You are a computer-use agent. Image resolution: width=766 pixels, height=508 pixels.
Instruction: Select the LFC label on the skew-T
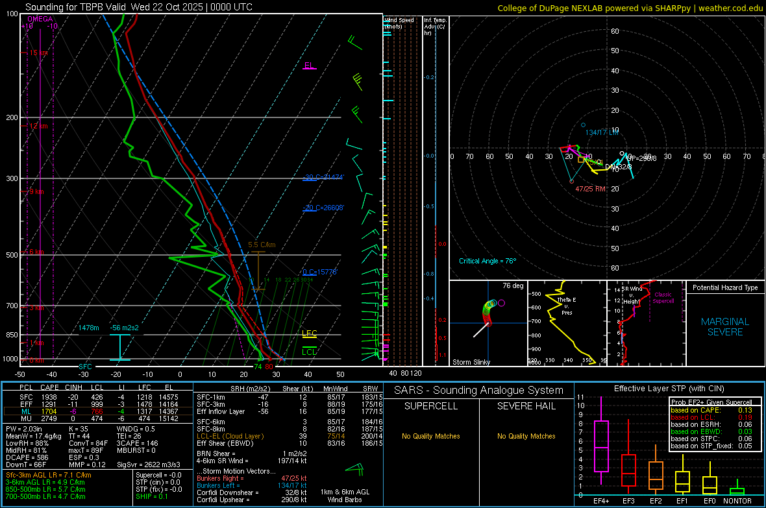(309, 333)
